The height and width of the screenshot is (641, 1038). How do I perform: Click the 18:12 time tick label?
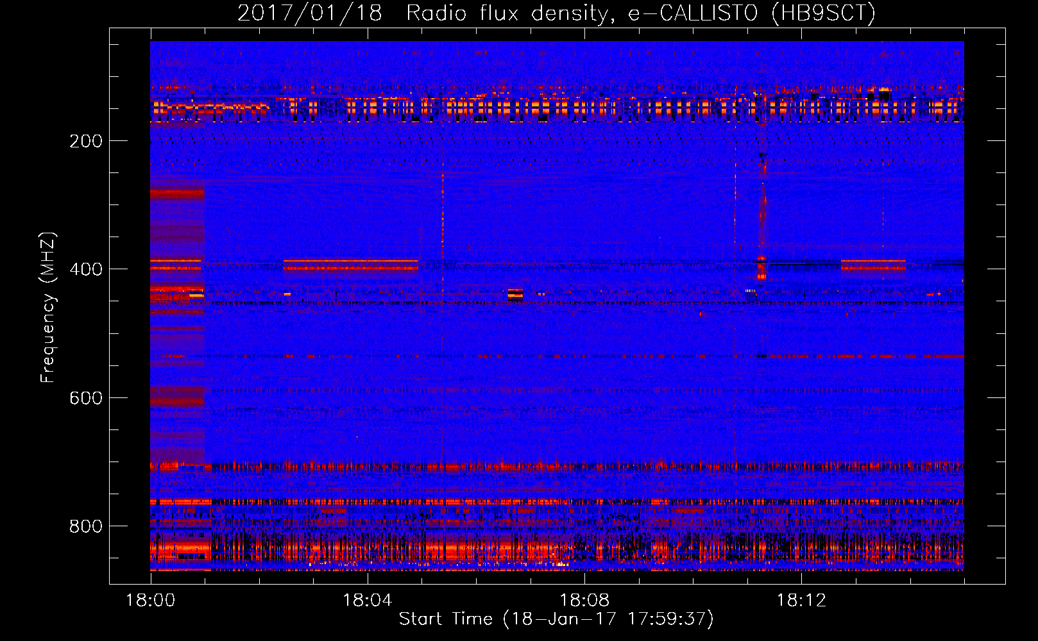[801, 601]
